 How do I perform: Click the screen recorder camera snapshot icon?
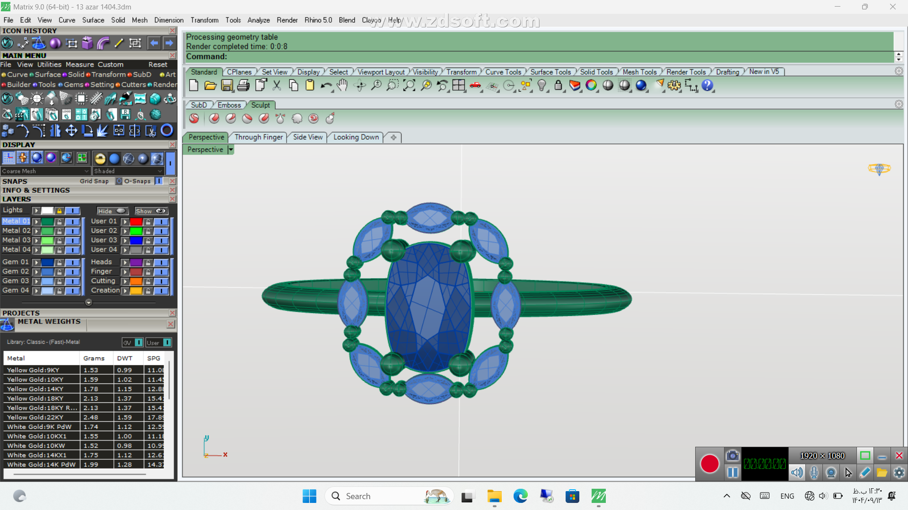coord(732,456)
